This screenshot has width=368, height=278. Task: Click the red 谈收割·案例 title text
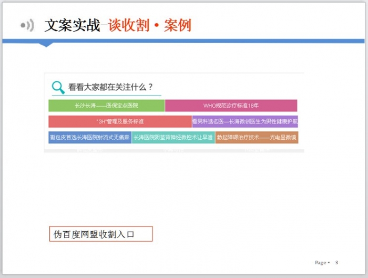coord(149,25)
